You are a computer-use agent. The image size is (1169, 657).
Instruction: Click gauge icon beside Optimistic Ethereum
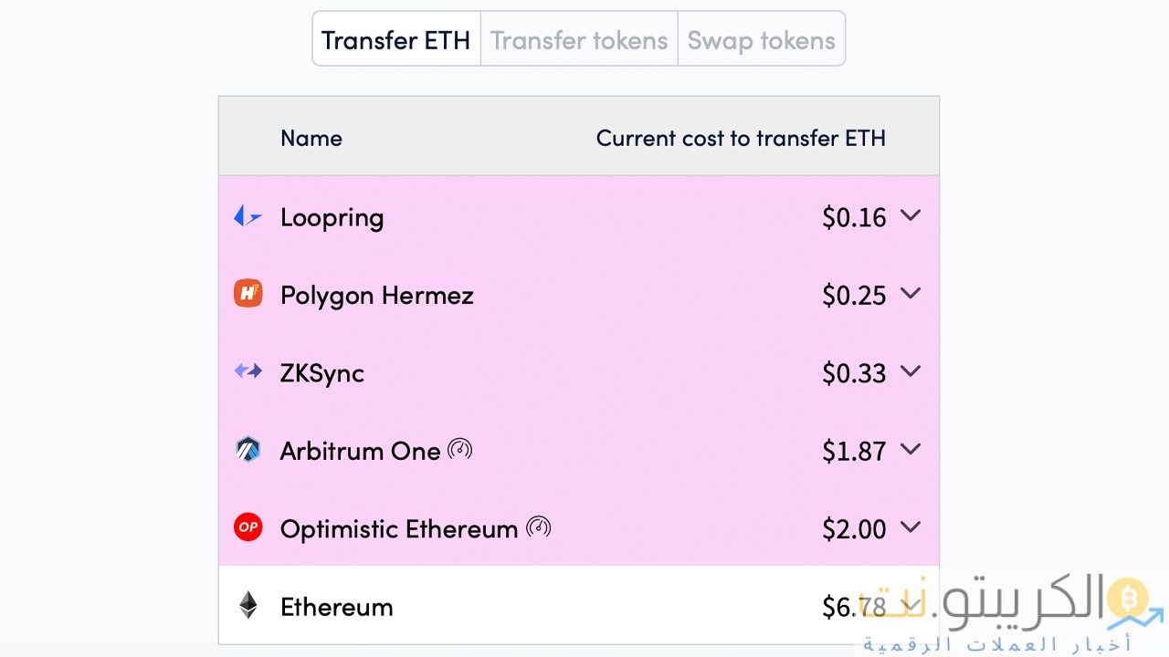(539, 527)
